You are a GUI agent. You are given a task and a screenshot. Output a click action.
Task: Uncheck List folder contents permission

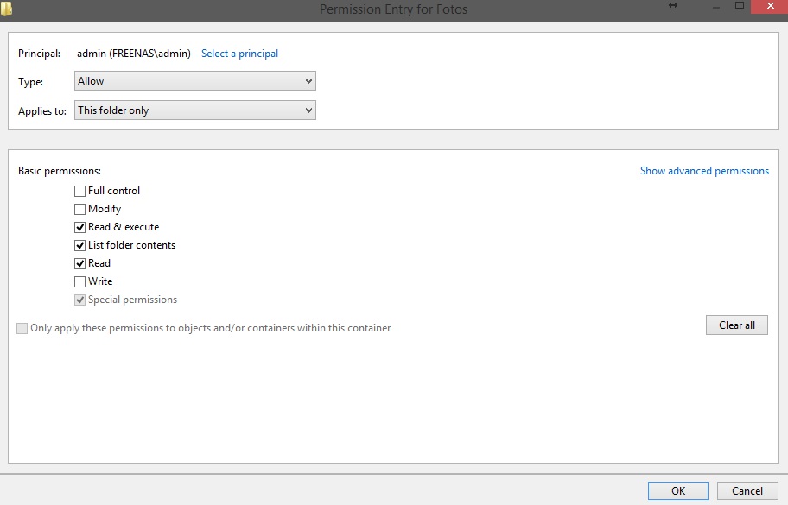[79, 245]
